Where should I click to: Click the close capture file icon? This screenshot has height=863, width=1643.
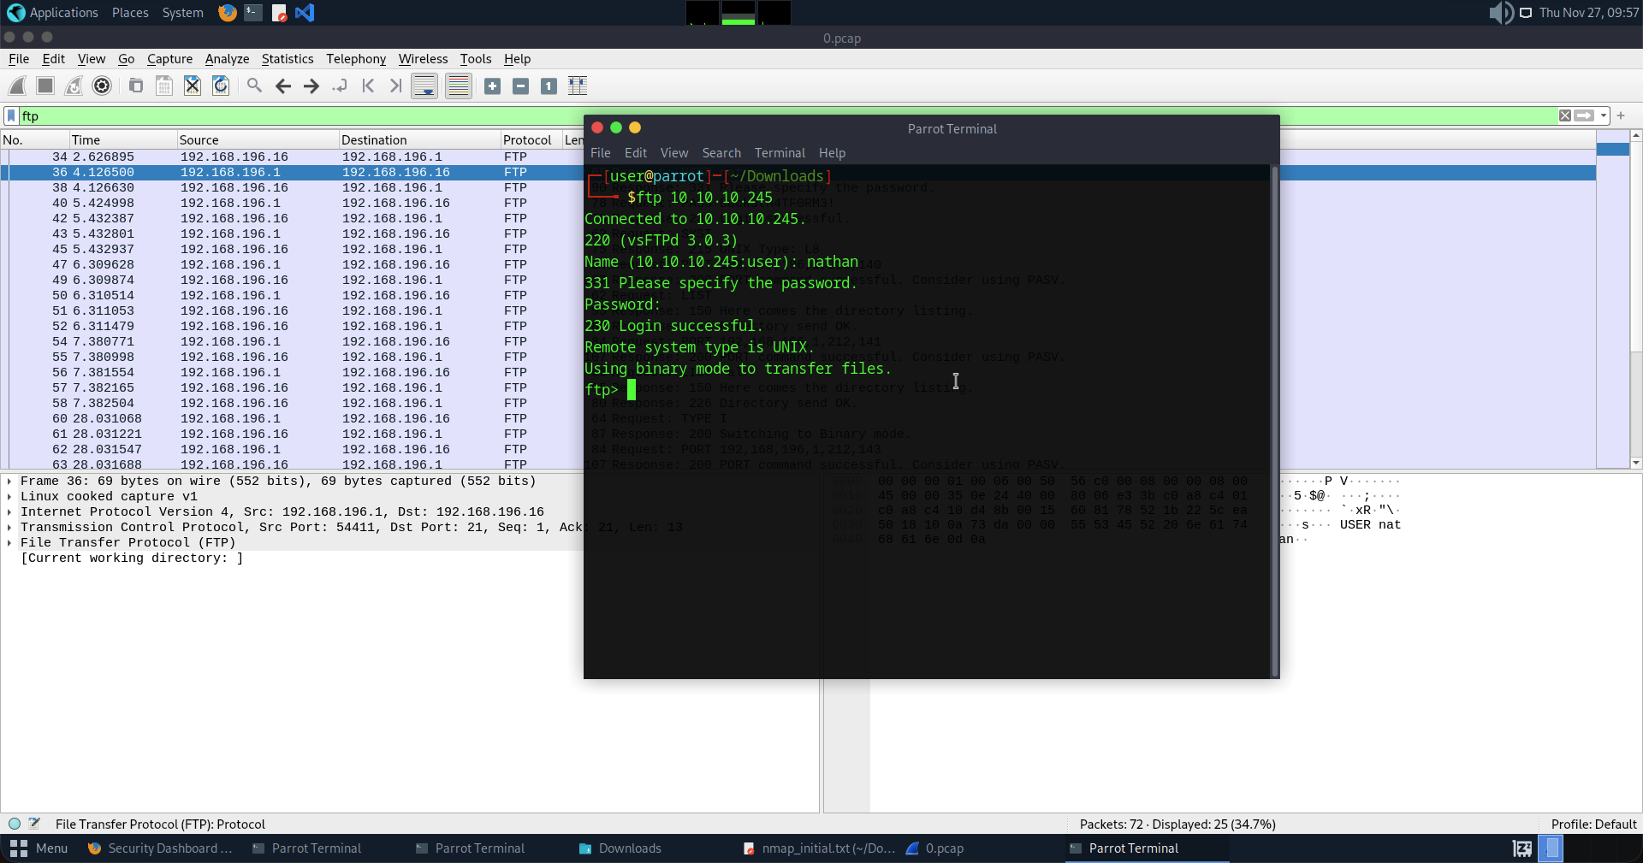[193, 86]
